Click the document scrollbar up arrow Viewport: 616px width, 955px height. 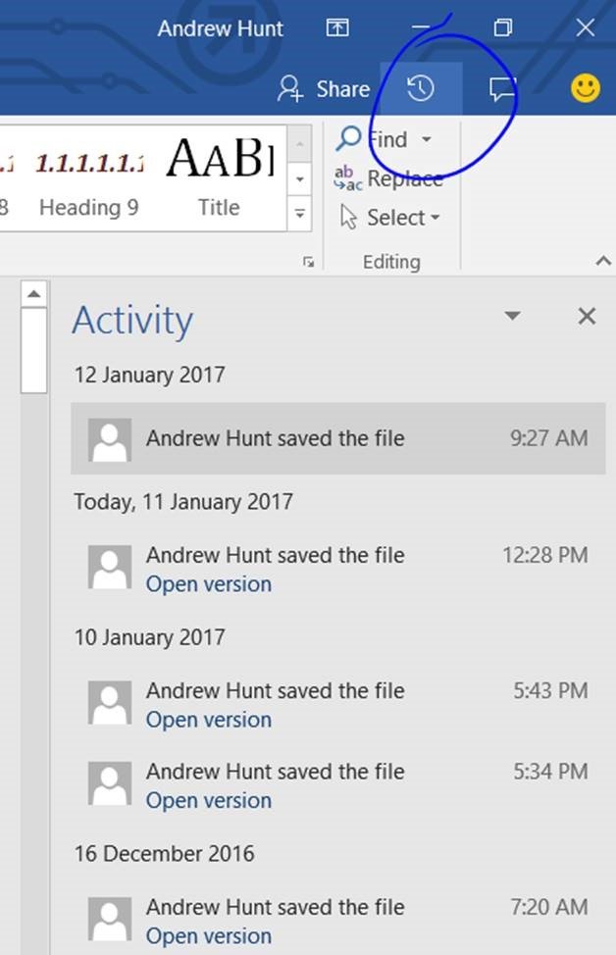pyautogui.click(x=34, y=294)
